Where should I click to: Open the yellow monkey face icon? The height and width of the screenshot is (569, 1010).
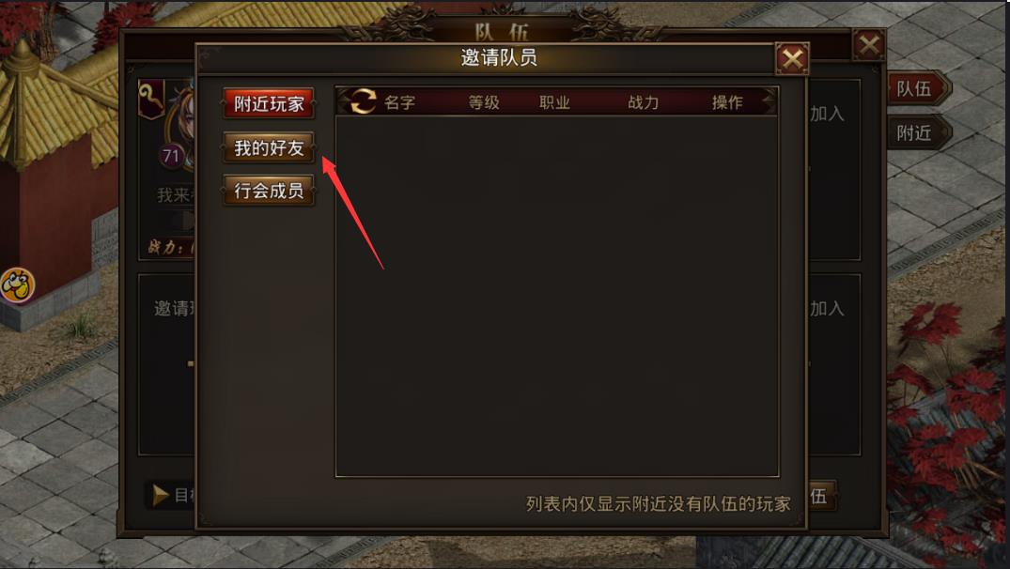tap(18, 285)
